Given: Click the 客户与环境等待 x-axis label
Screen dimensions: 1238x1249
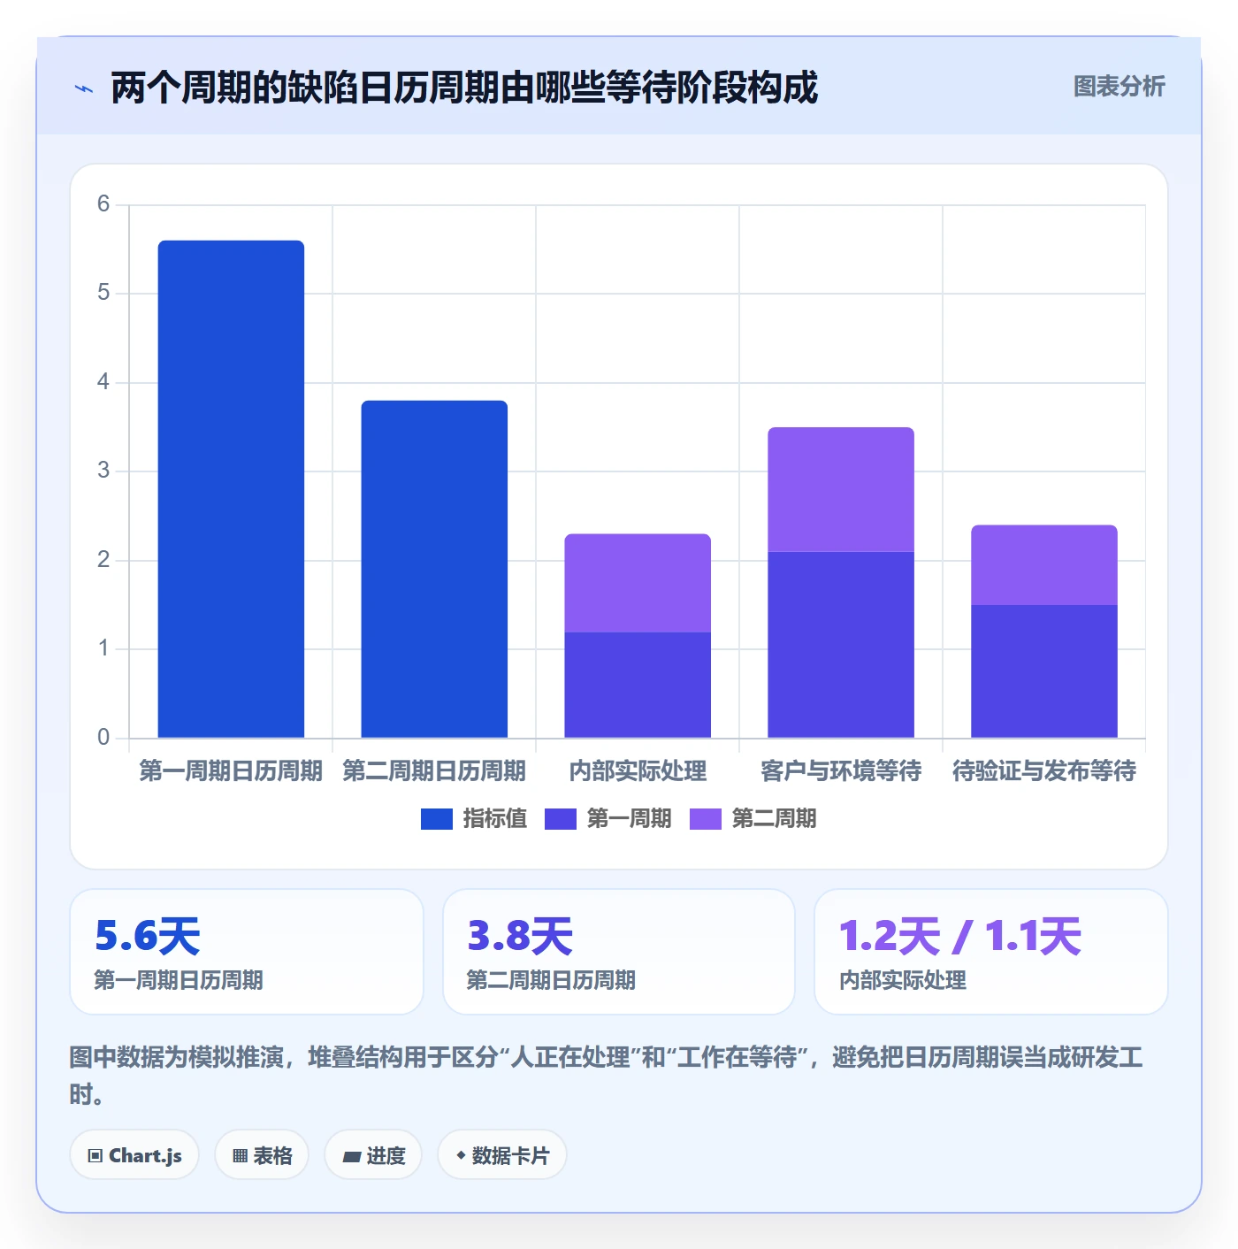Looking at the screenshot, I should (x=841, y=771).
